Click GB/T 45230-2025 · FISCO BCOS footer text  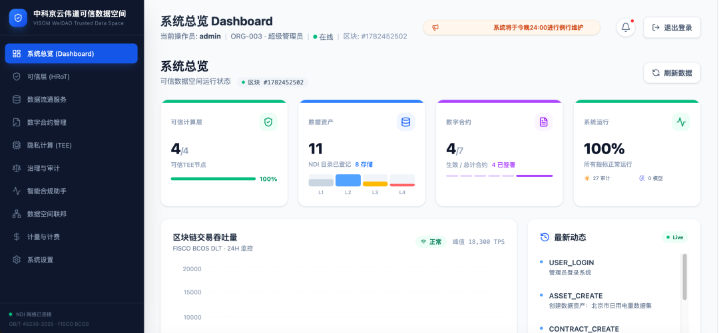pyautogui.click(x=49, y=324)
